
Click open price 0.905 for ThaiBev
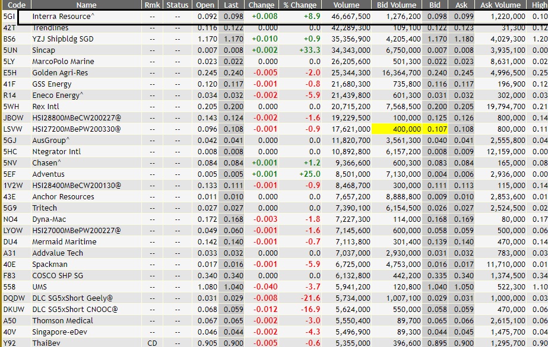[207, 343]
